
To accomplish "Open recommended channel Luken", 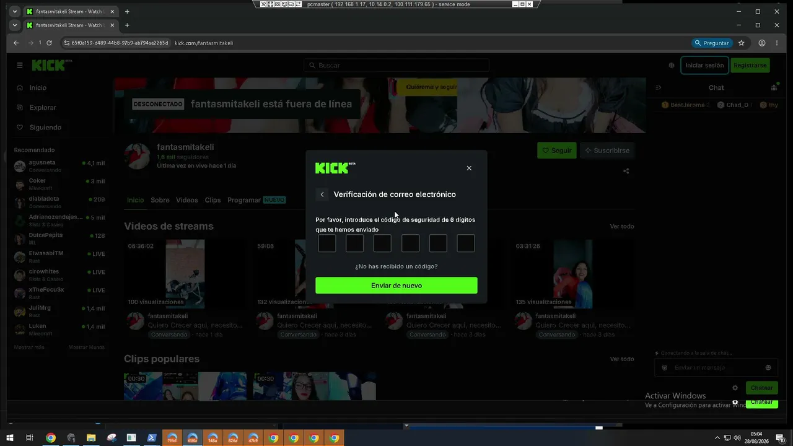I will 59,329.
